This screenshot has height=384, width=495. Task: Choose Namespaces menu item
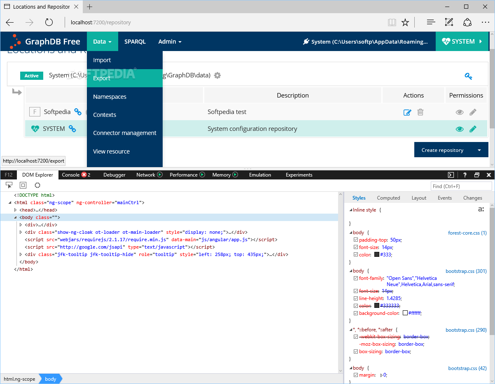[125, 97]
